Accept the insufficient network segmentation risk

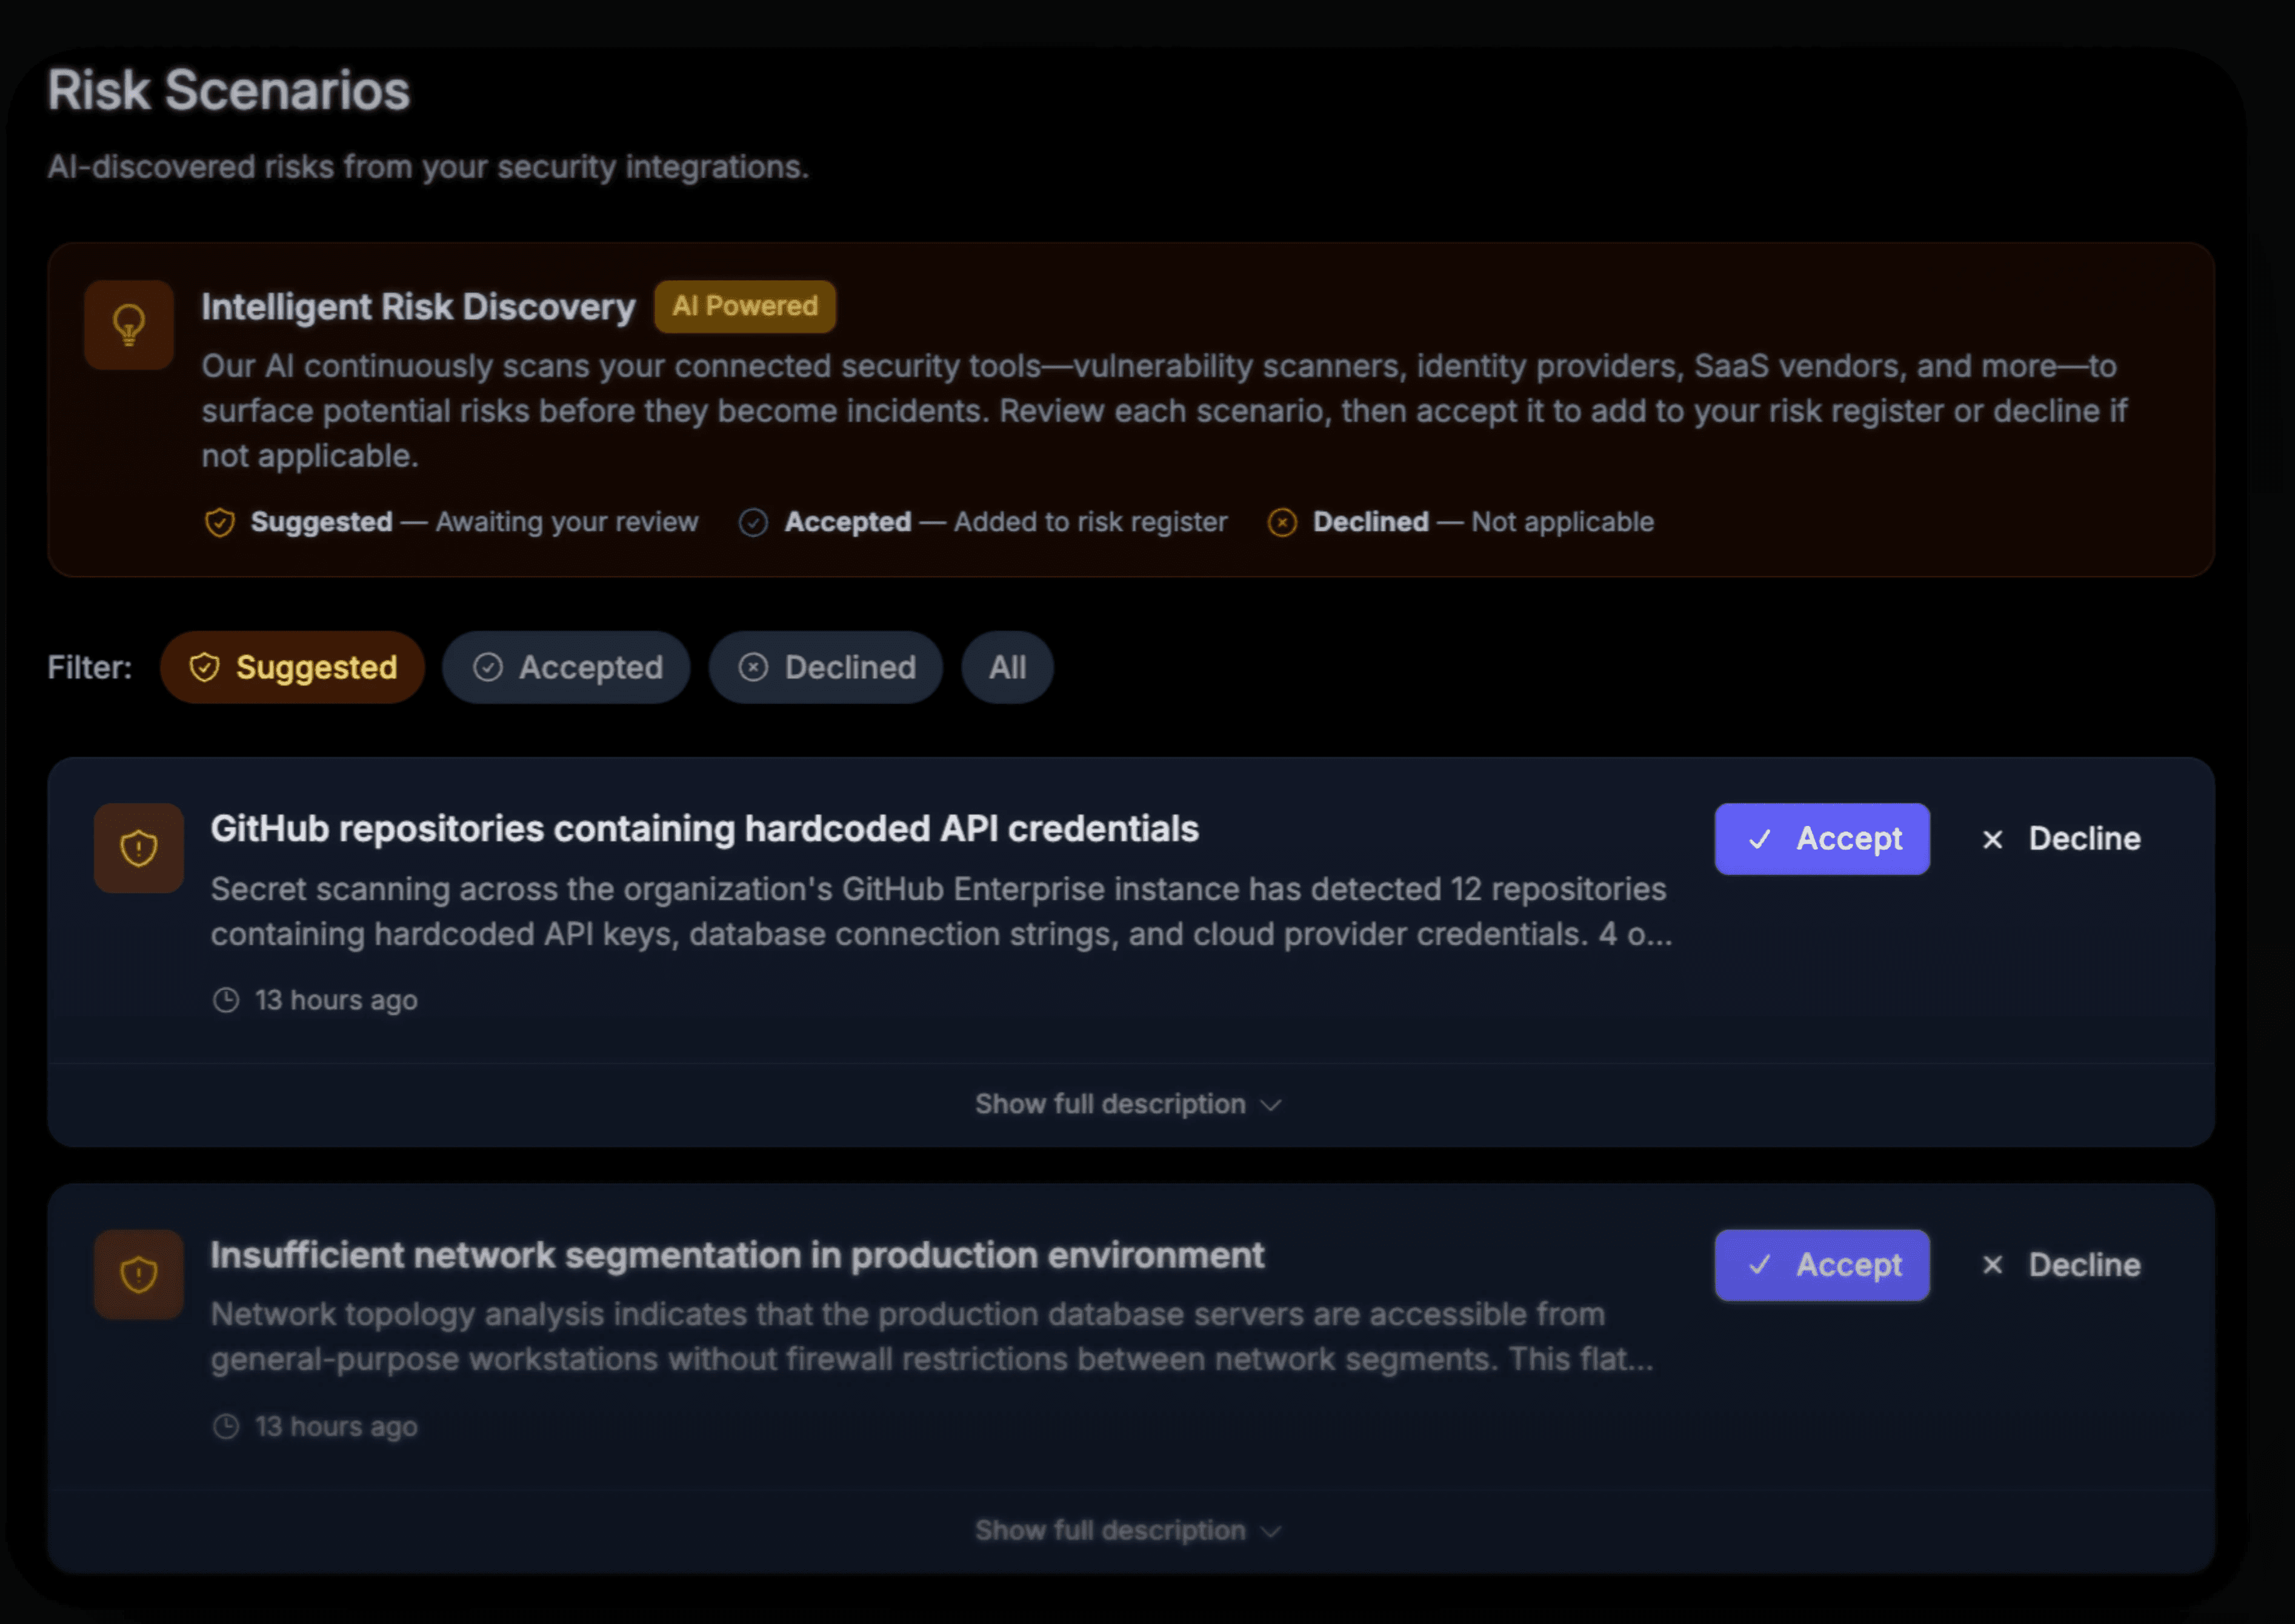click(1821, 1265)
